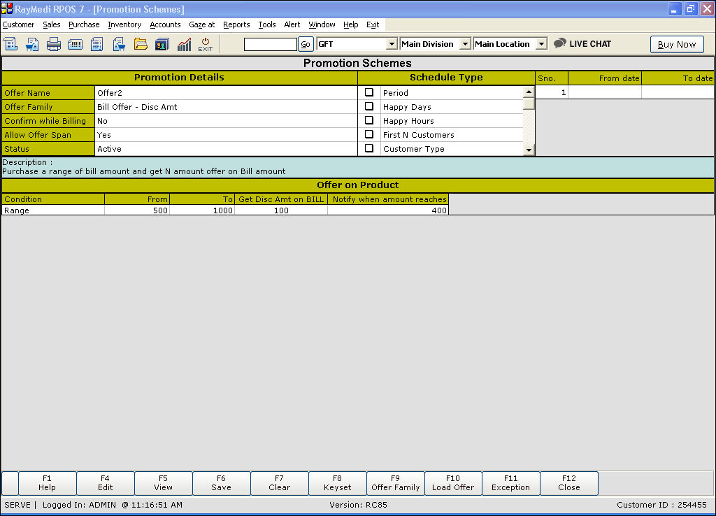The image size is (716, 516).
Task: Click the From value 500 cell
Action: pos(137,210)
